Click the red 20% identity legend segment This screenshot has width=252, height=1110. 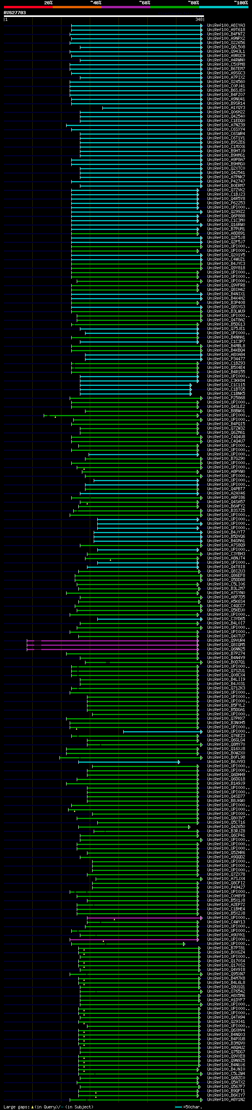(x=28, y=7)
